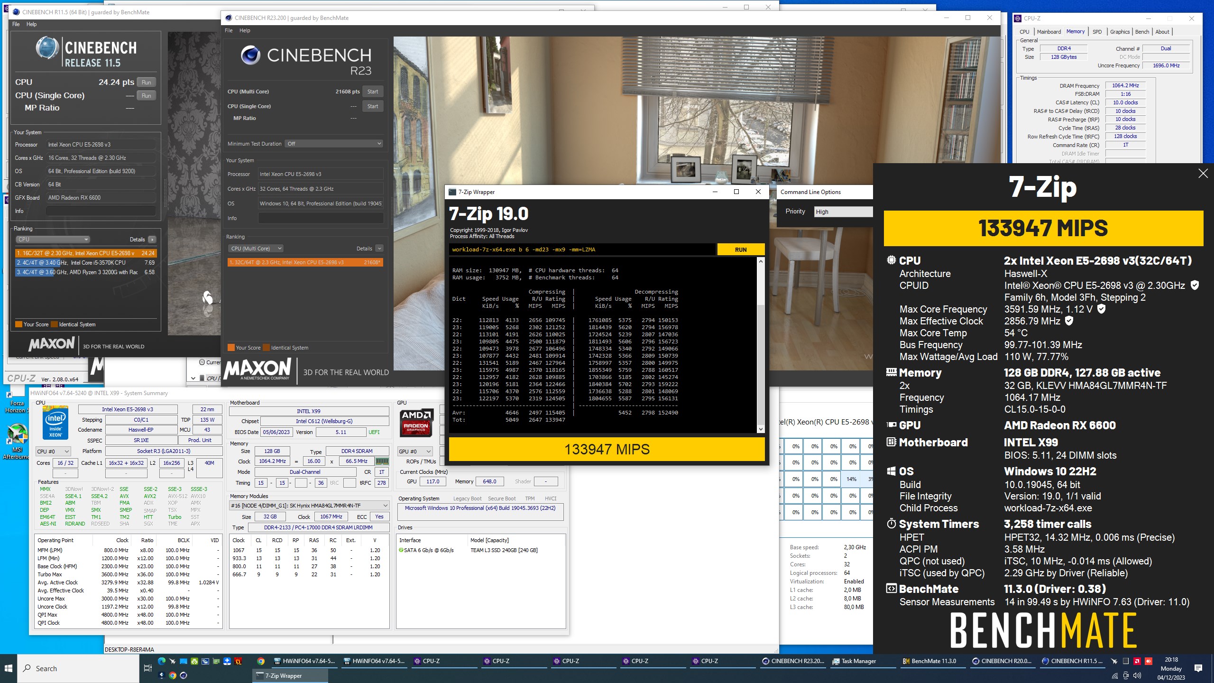Viewport: 1214px width, 683px height.
Task: Select ranking row Intel Core i5-3570K in R11.5
Action: tap(85, 263)
